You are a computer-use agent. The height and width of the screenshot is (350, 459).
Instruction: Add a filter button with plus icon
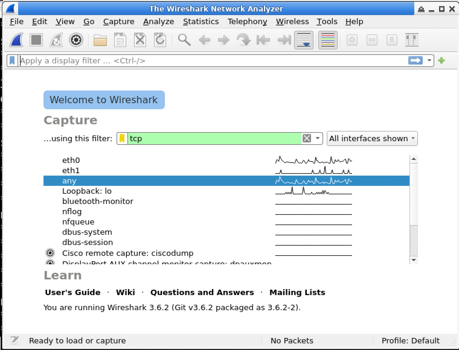[x=441, y=61]
